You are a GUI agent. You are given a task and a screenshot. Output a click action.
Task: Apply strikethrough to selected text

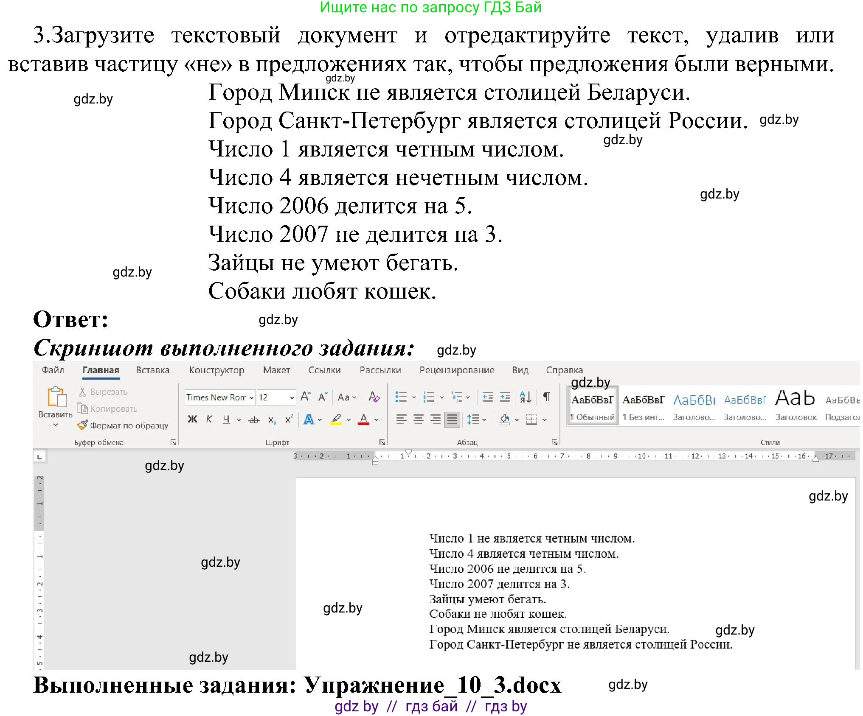(253, 420)
